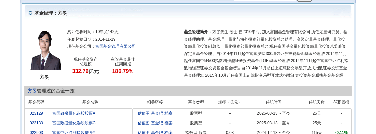Open 档案 for 富国致盛量化选股股票A
This screenshot has height=134, width=376.
coord(168,113)
